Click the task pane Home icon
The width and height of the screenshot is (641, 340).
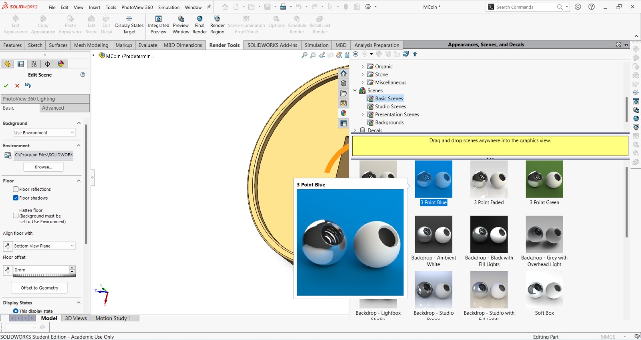[343, 74]
